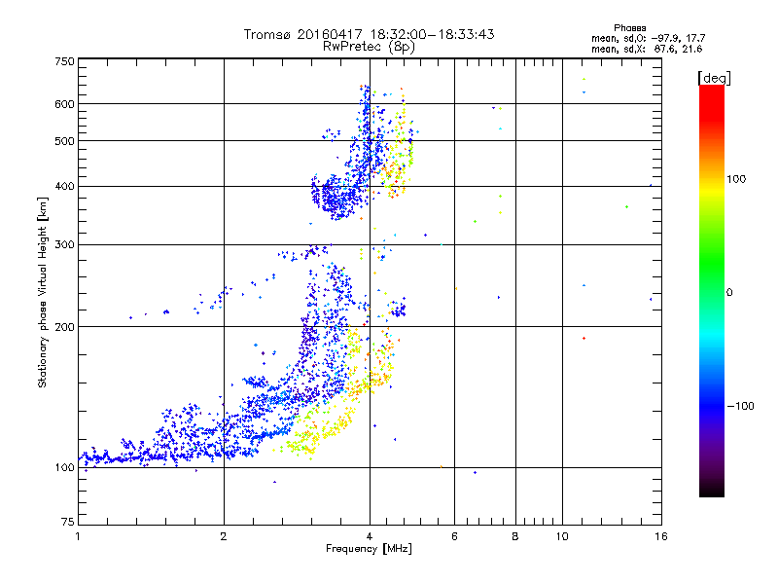The width and height of the screenshot is (778, 584).
Task: Click the '0' colorbar tick label
Action: [x=729, y=293]
